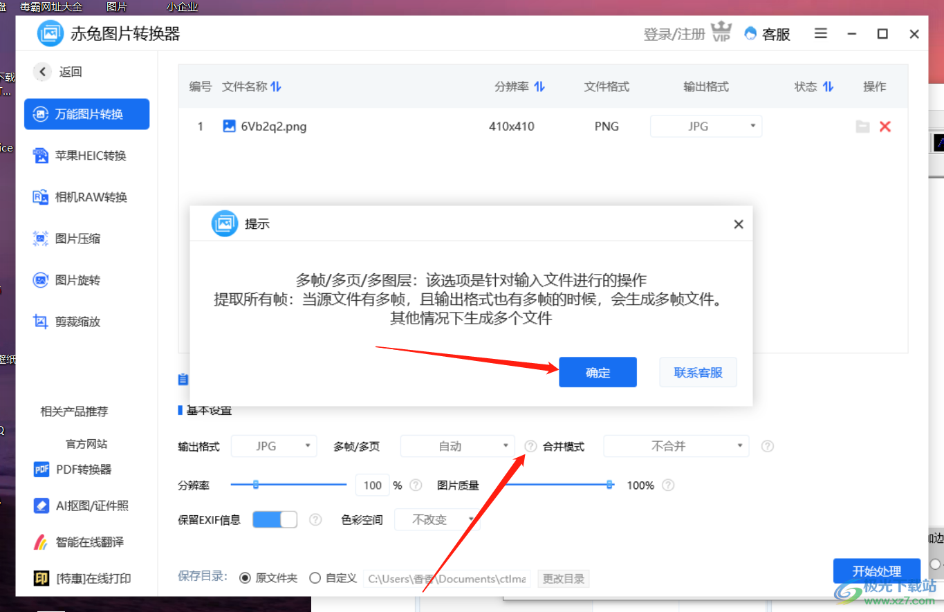944x612 pixels.
Task: Open output folder for 6Vb2q2.png
Action: (x=862, y=127)
